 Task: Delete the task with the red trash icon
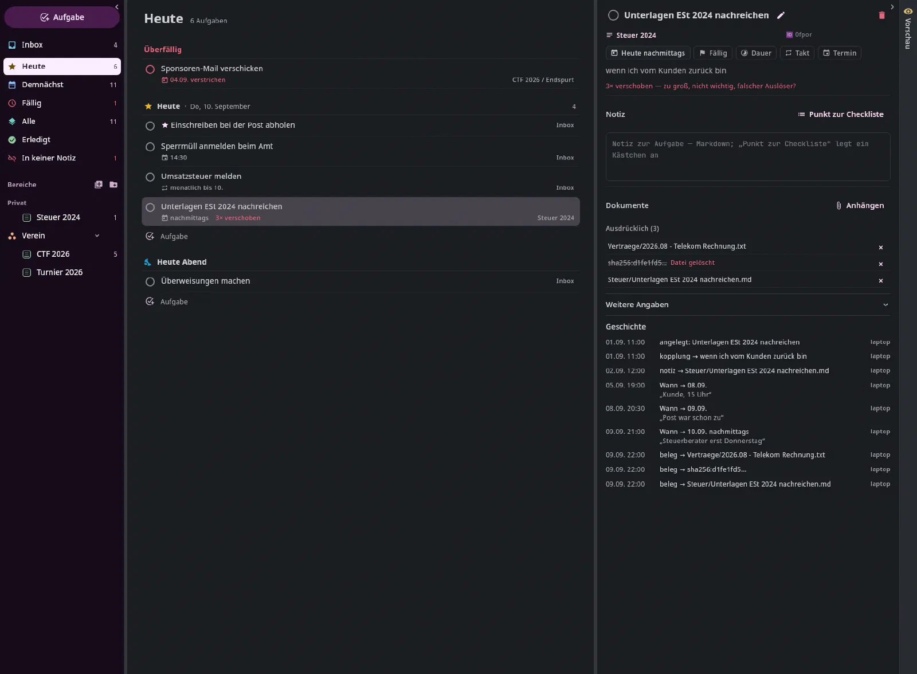coord(881,15)
